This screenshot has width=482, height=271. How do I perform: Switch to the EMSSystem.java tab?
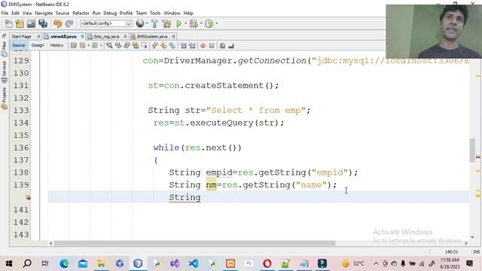click(x=152, y=37)
